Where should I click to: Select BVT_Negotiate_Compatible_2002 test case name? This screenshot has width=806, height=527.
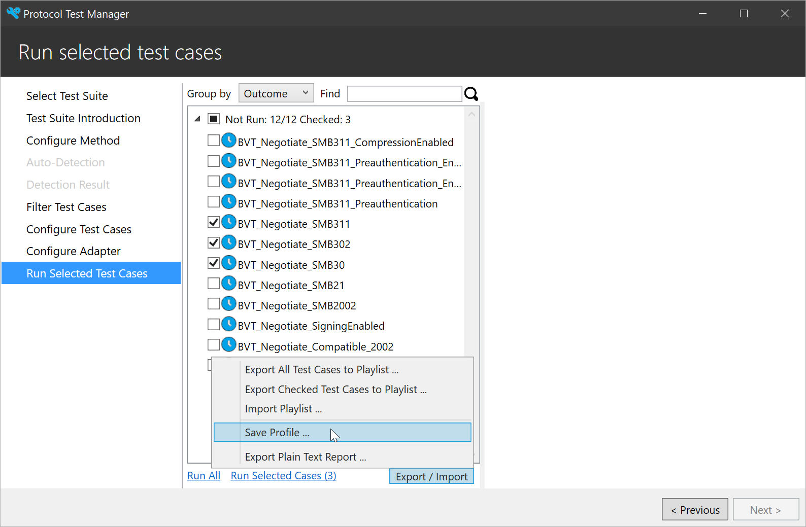pos(316,347)
